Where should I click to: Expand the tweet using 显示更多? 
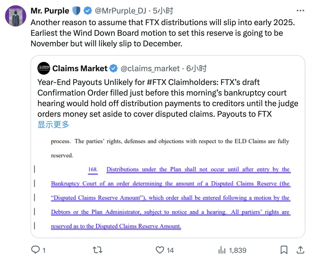(x=53, y=124)
